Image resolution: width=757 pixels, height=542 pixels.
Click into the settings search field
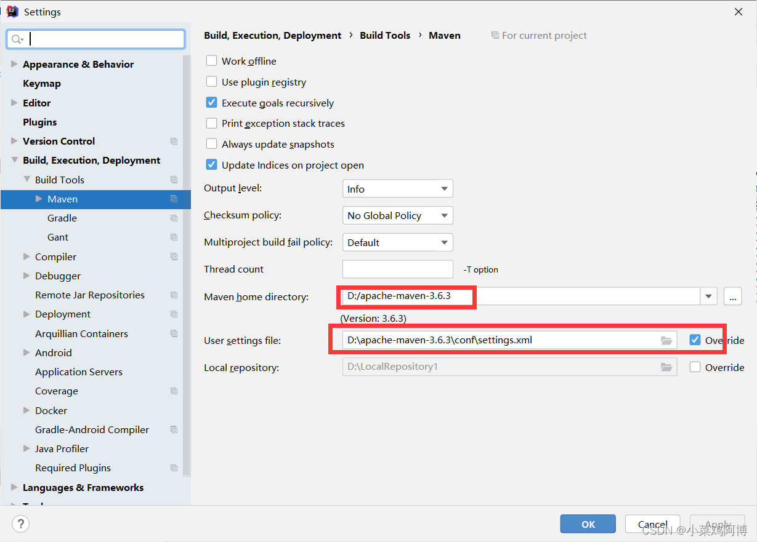pyautogui.click(x=95, y=39)
